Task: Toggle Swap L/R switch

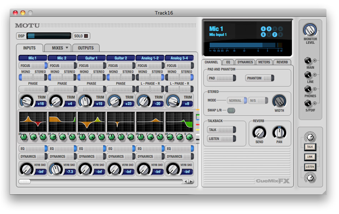Action: coord(231,110)
